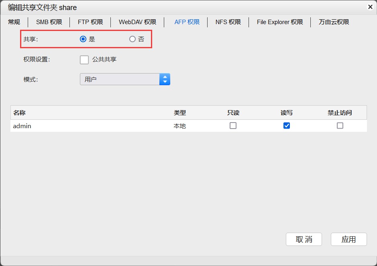Close the edit shared folder dialog
Image resolution: width=377 pixels, height=266 pixels.
[x=370, y=7]
